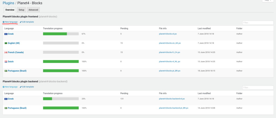Click the English (UK) flag icon

6,43
